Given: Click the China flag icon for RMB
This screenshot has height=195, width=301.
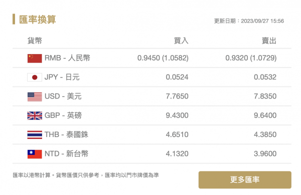Looking at the screenshot, I should coord(35,58).
